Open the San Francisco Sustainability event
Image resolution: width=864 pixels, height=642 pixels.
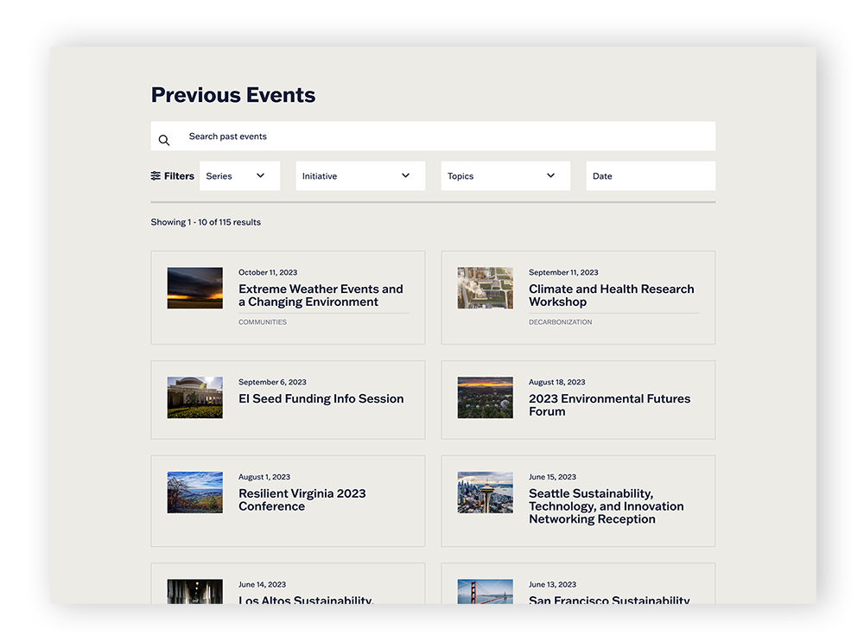pos(607,601)
